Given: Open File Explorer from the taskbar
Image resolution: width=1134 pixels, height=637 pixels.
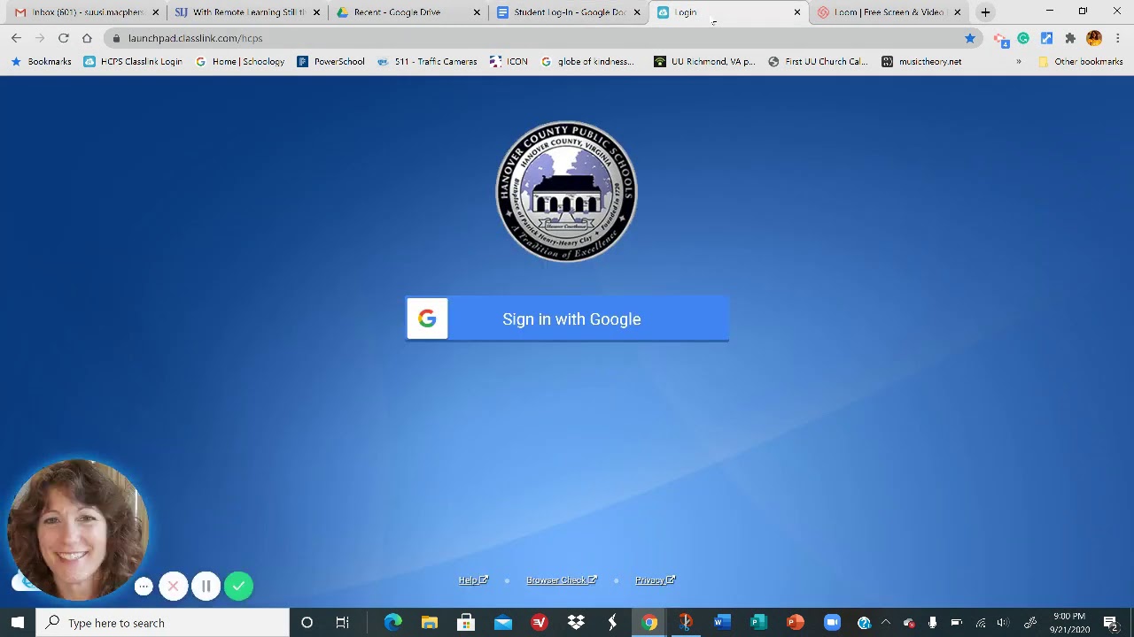Looking at the screenshot, I should [x=430, y=623].
